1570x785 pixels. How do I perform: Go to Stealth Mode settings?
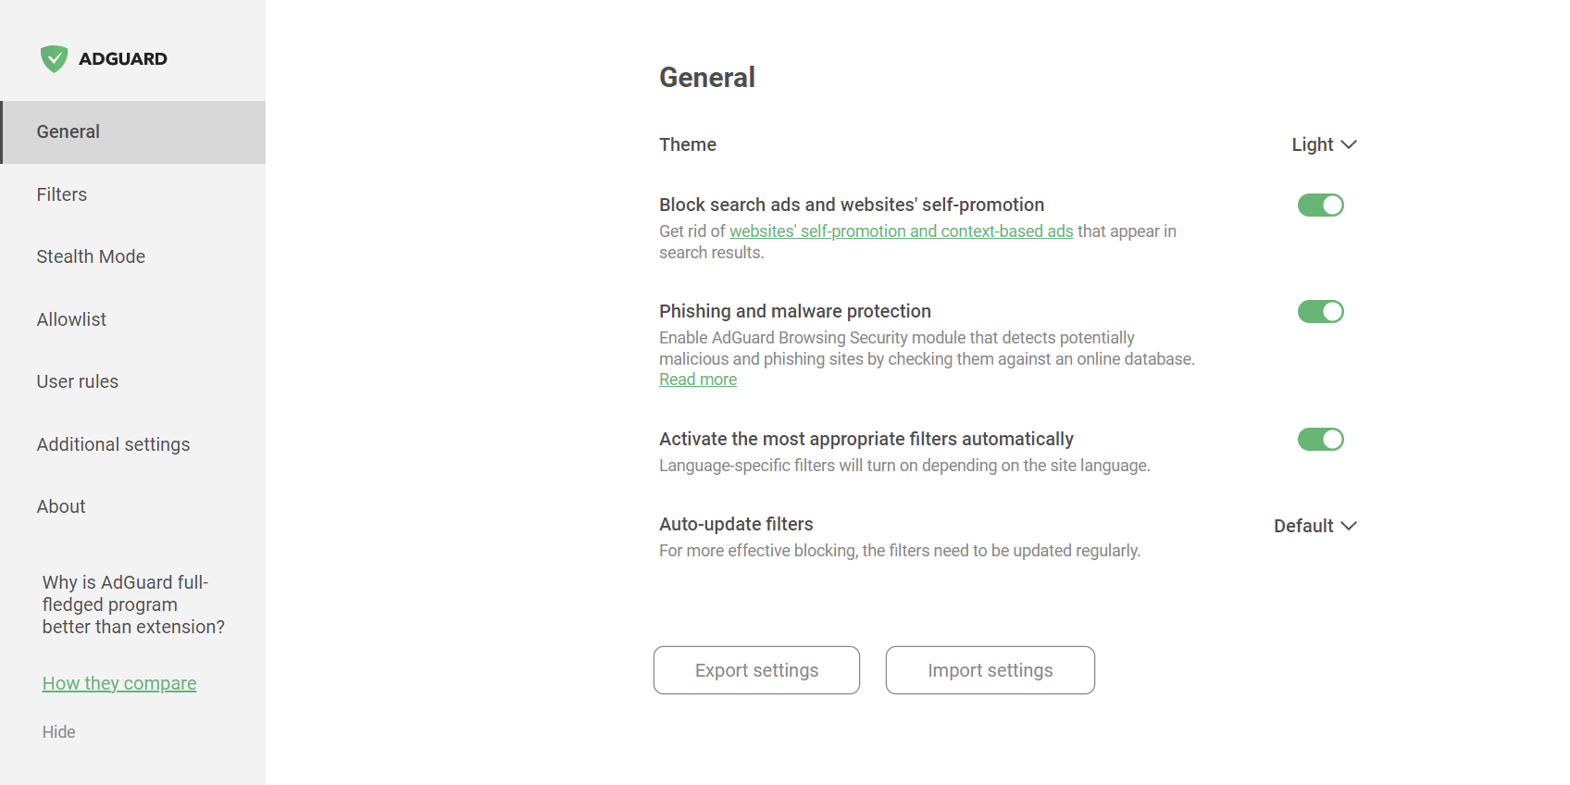pos(91,256)
